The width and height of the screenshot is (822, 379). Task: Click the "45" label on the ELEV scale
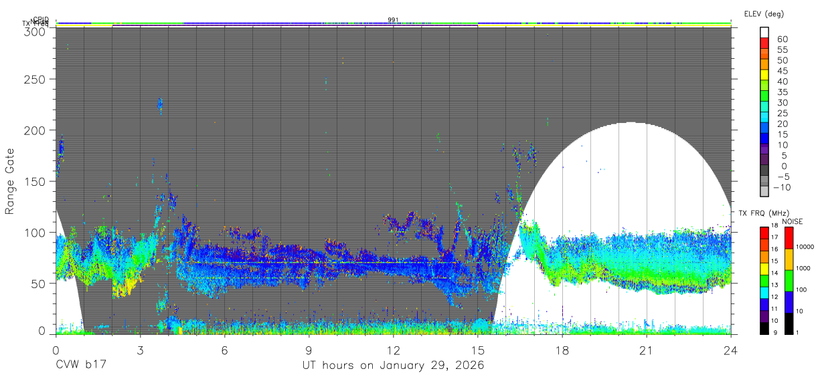pyautogui.click(x=783, y=71)
